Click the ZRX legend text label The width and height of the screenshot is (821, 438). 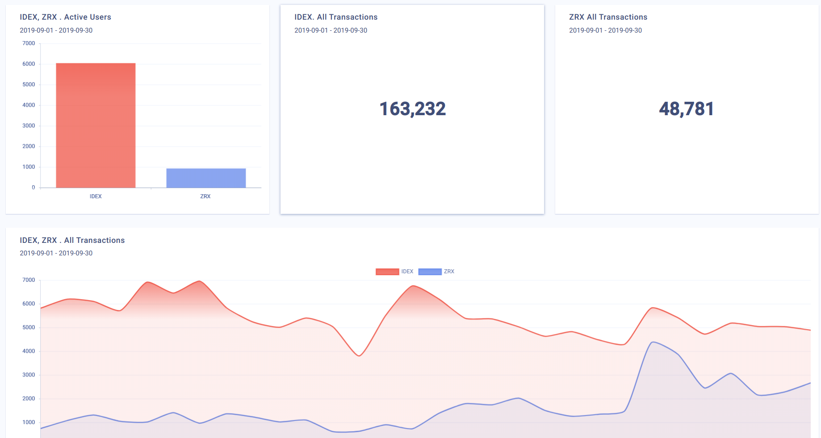tap(449, 271)
